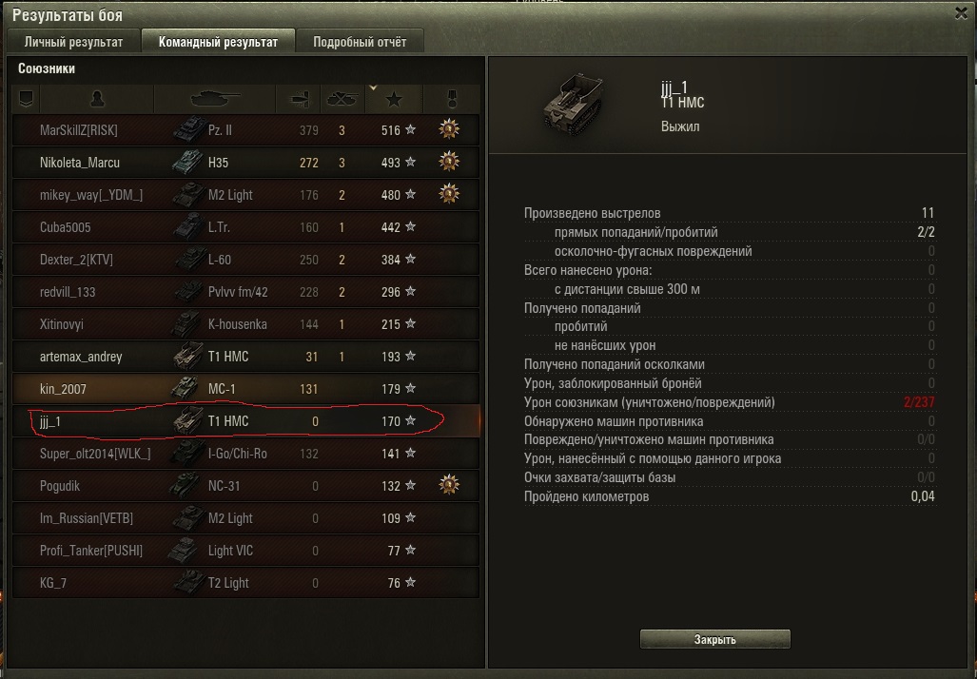The width and height of the screenshot is (977, 679).
Task: Sort by damage dealt shell icon column
Action: click(299, 98)
